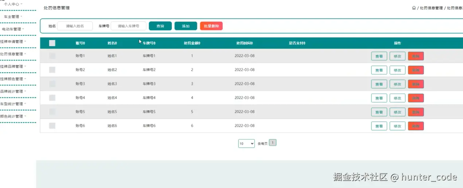Click the 车牌号6 cell
Viewport: 463px width, 188px height.
tap(149, 126)
